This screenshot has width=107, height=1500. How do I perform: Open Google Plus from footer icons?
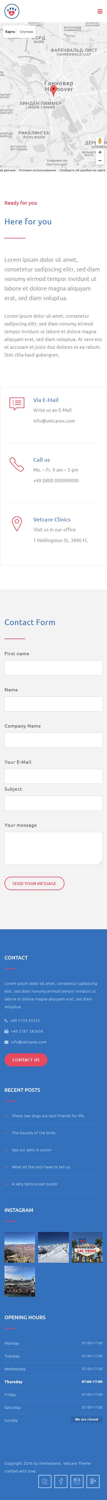click(93, 1481)
